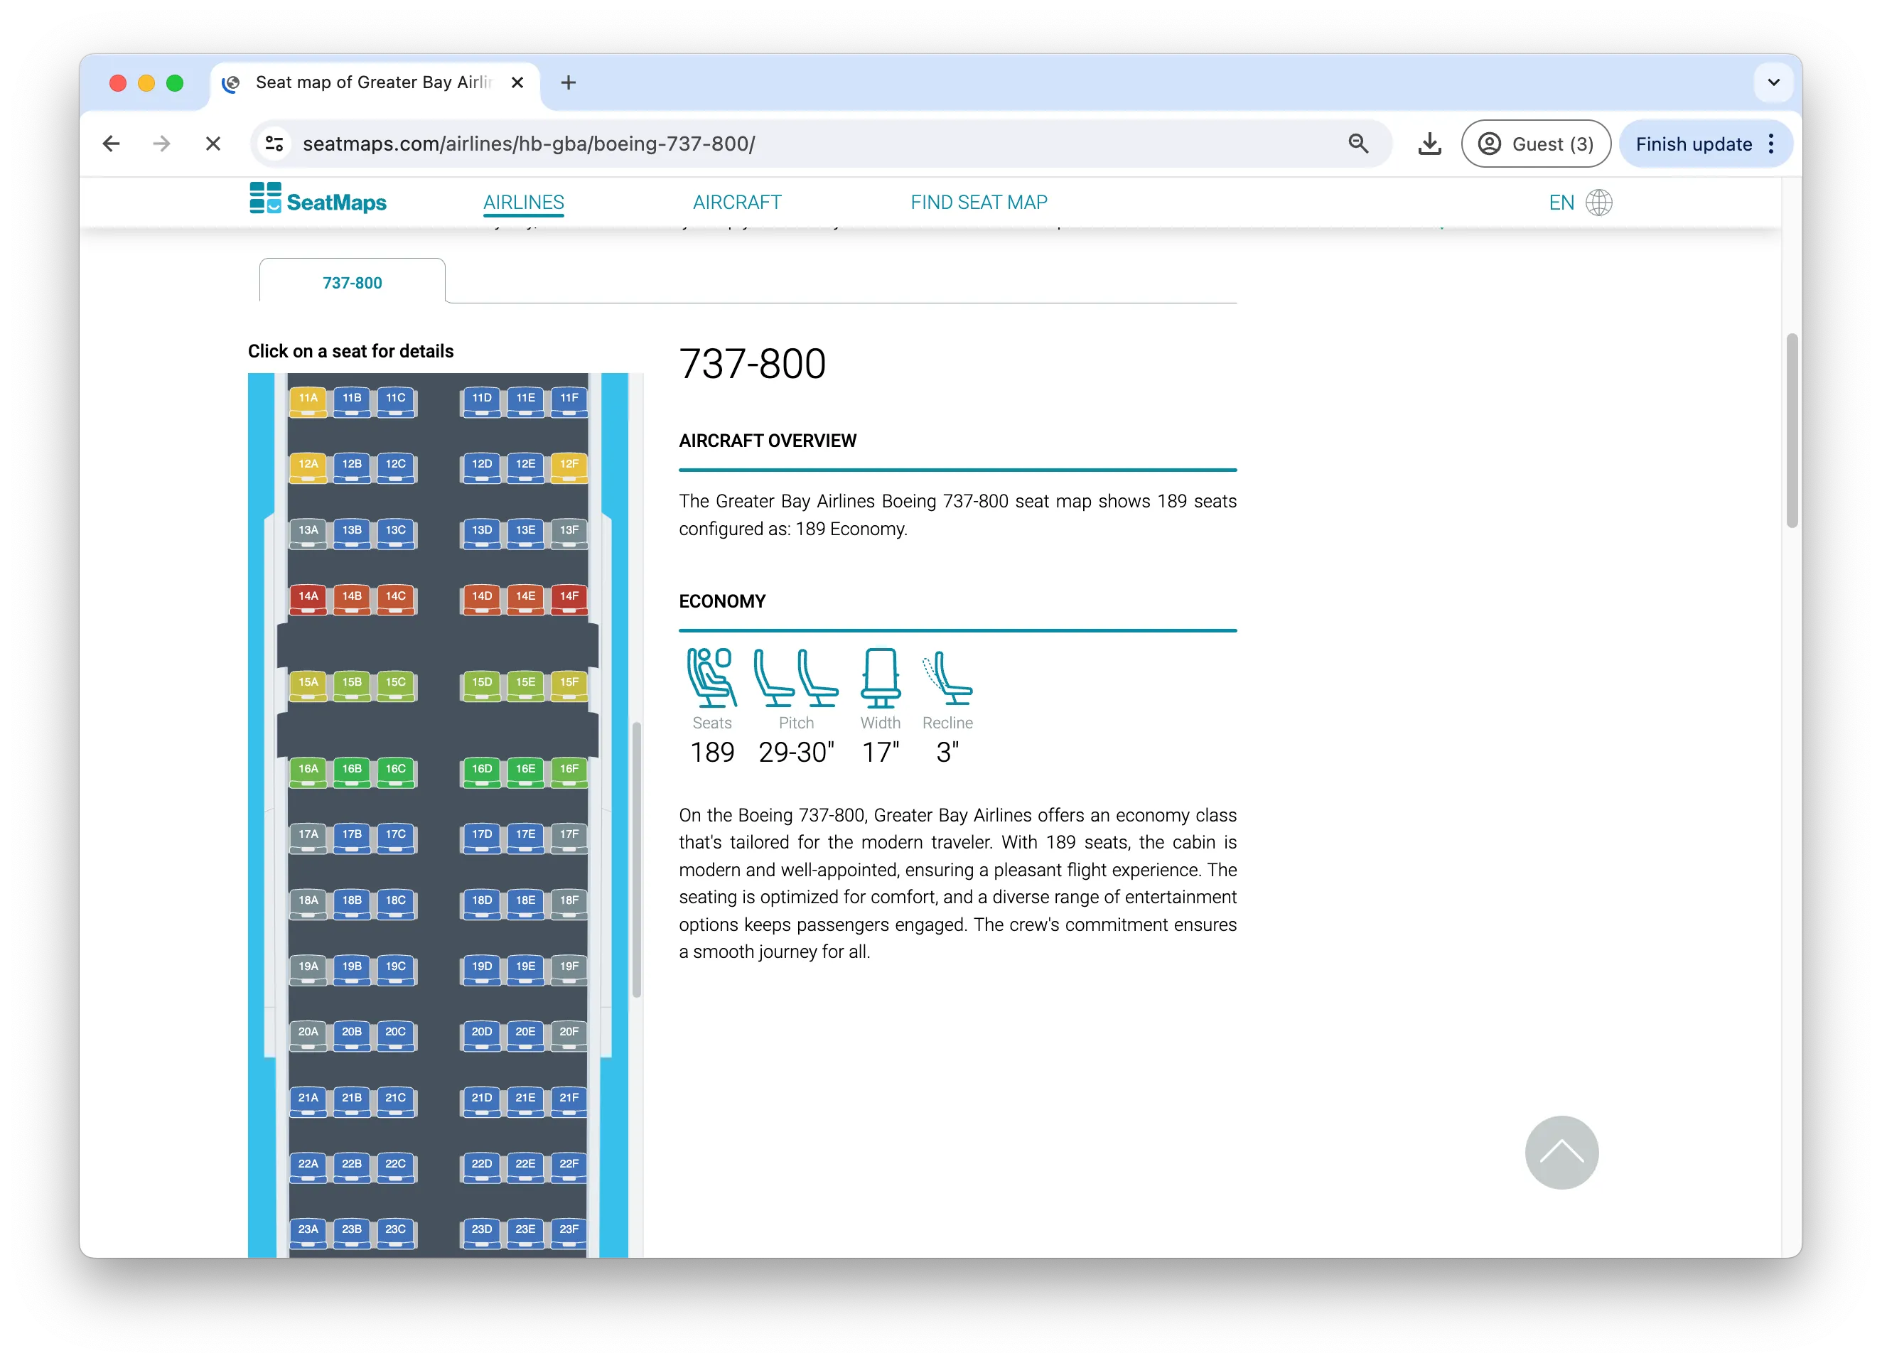Click the seat map scrollbar handle
The height and width of the screenshot is (1363, 1882).
[637, 859]
